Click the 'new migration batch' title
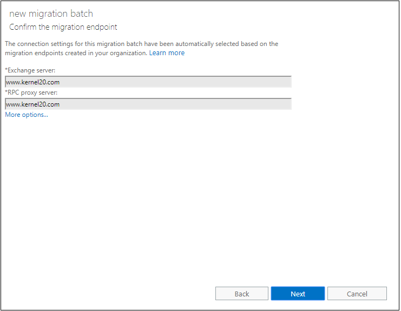401x311 pixels. coord(51,14)
